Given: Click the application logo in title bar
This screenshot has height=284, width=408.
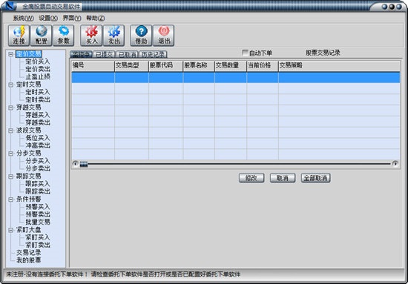Looking at the screenshot, I should [x=9, y=6].
